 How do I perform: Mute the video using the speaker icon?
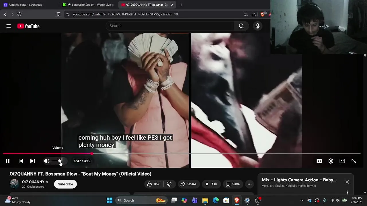(47, 161)
